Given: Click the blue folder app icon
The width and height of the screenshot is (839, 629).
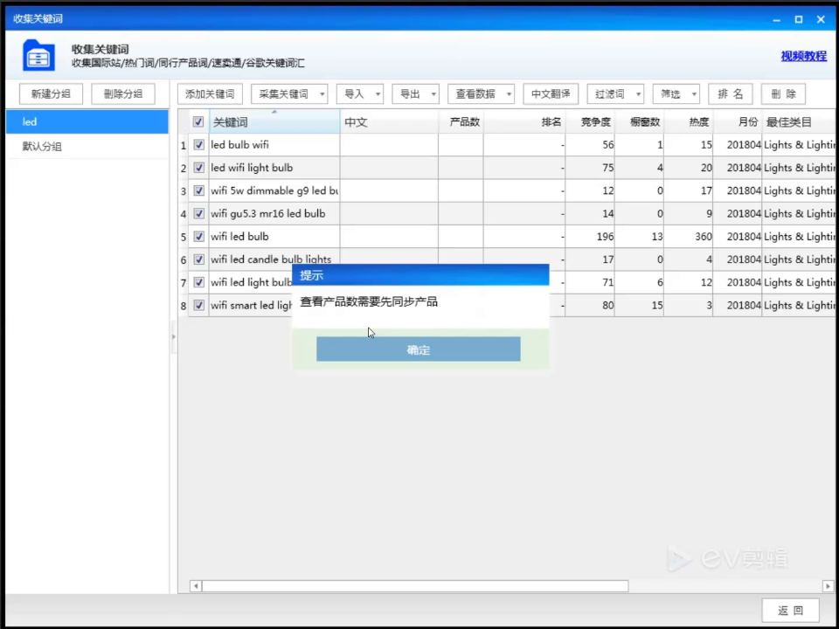Looking at the screenshot, I should (x=38, y=55).
